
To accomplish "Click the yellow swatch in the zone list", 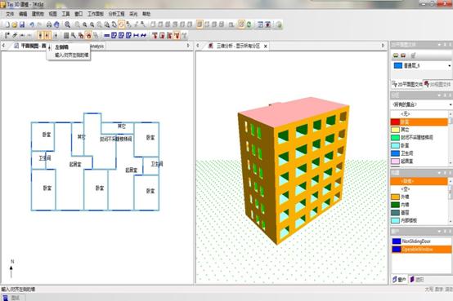I will tap(395, 130).
